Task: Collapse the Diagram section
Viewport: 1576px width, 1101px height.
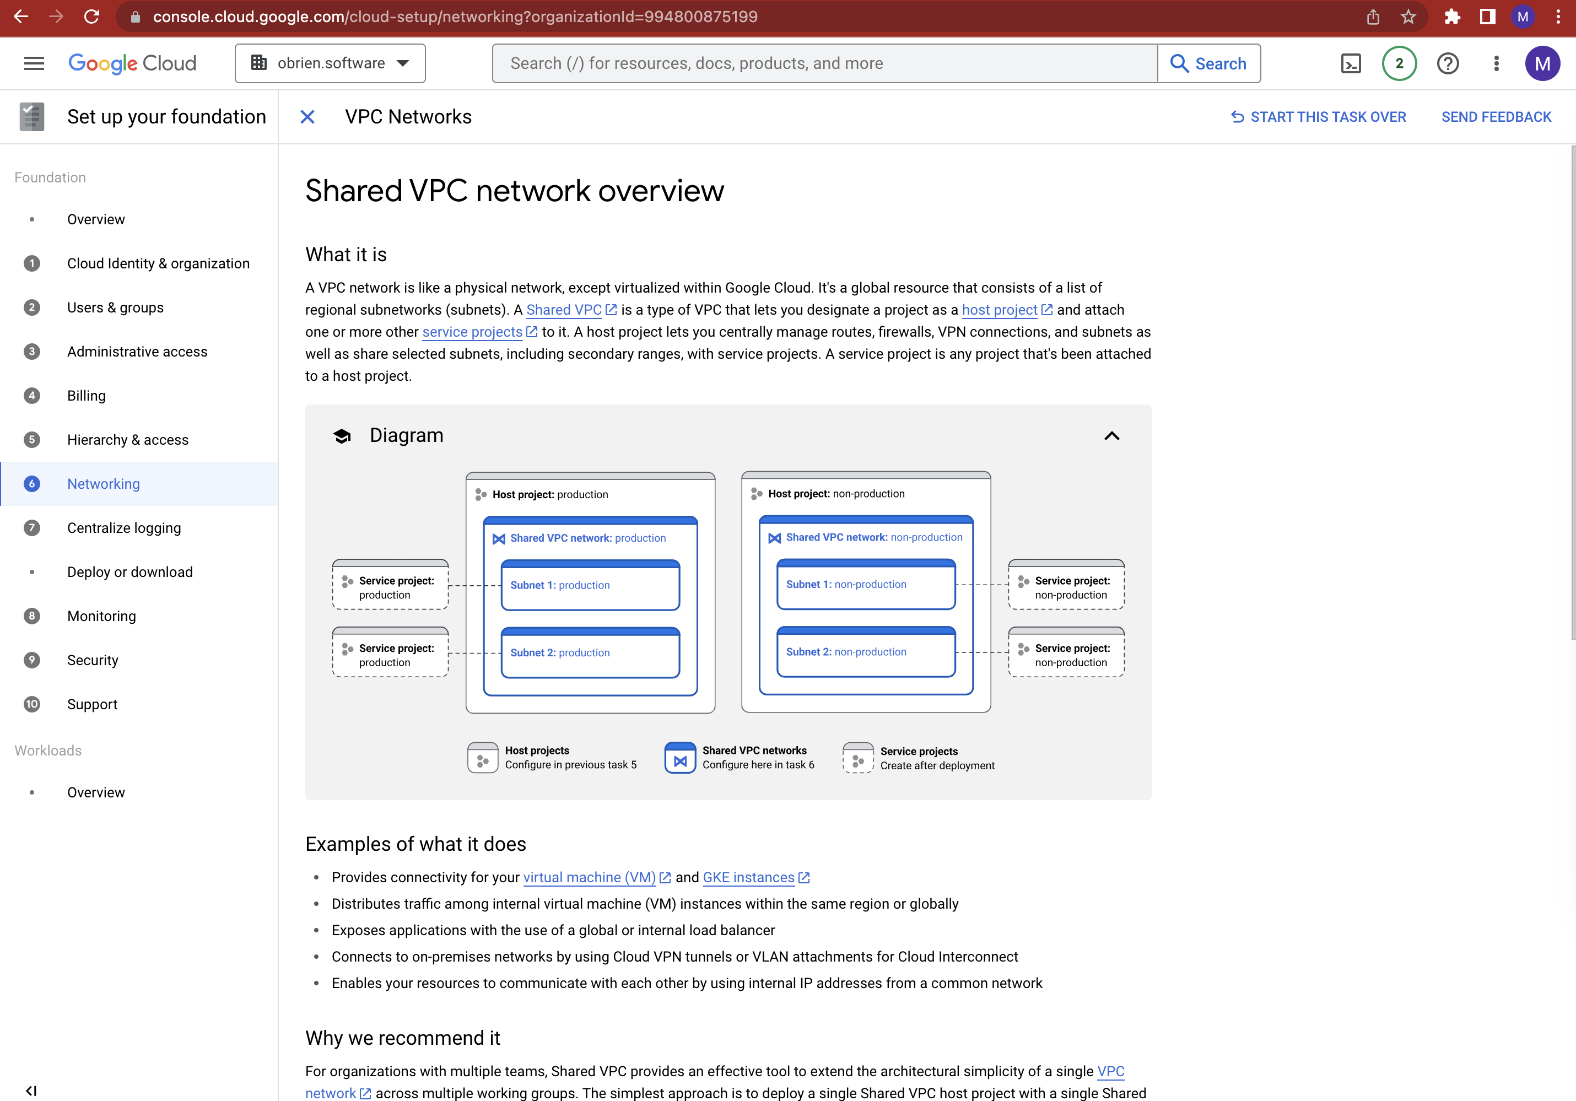Action: pyautogui.click(x=1111, y=436)
